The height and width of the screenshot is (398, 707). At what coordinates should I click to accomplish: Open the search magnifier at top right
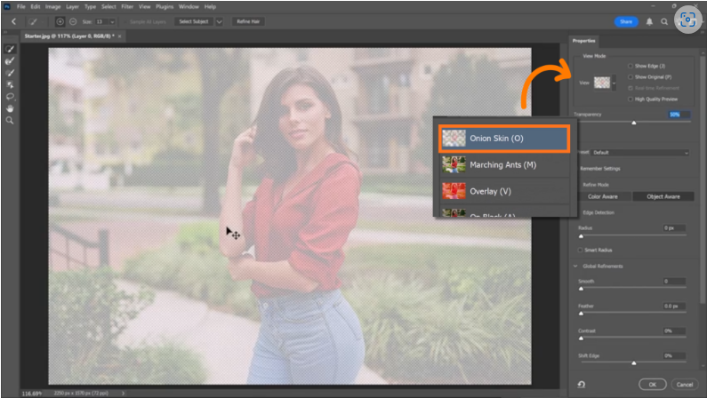[664, 21]
